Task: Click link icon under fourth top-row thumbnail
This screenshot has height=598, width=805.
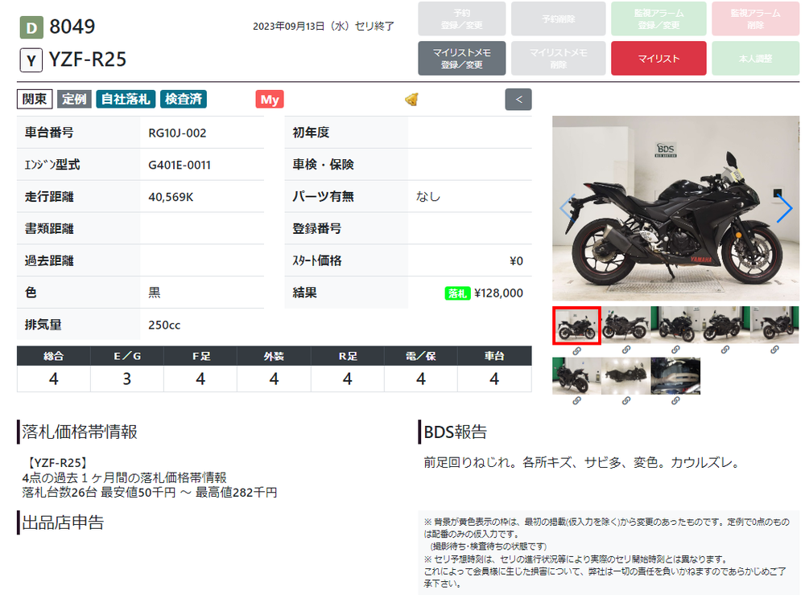Action: [x=725, y=350]
